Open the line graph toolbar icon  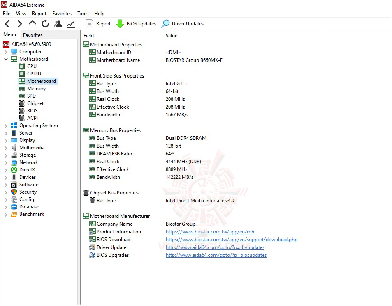(x=71, y=24)
